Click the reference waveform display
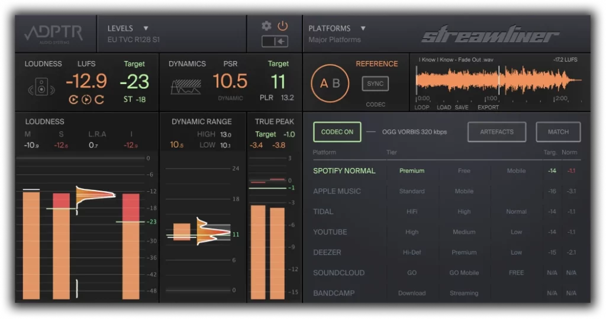 [498, 80]
